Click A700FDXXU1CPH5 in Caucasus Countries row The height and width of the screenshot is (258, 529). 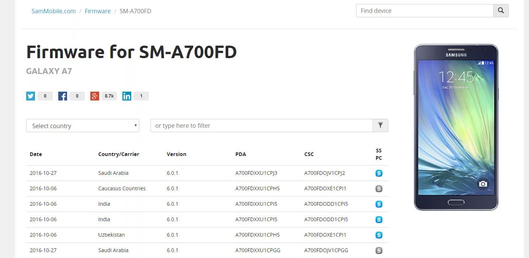coord(257,188)
